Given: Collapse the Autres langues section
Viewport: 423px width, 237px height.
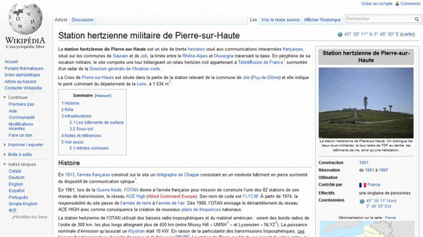Looking at the screenshot, I should coord(5,164).
